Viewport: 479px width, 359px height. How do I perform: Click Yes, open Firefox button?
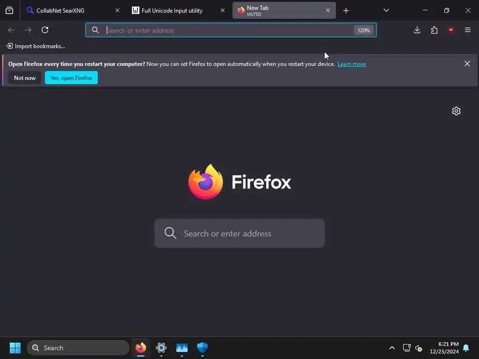pos(71,78)
